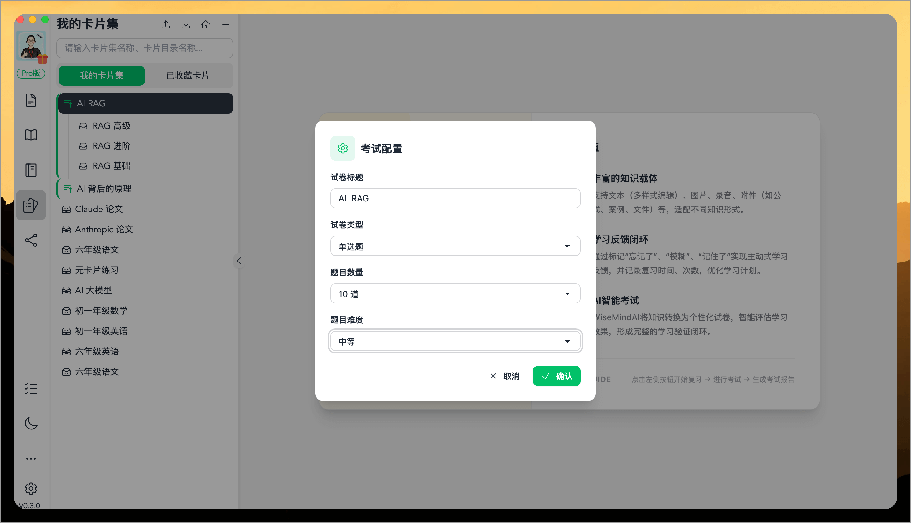Viewport: 911px width, 523px height.
Task: Switch to the 我的卡片集 tab
Action: [102, 75]
